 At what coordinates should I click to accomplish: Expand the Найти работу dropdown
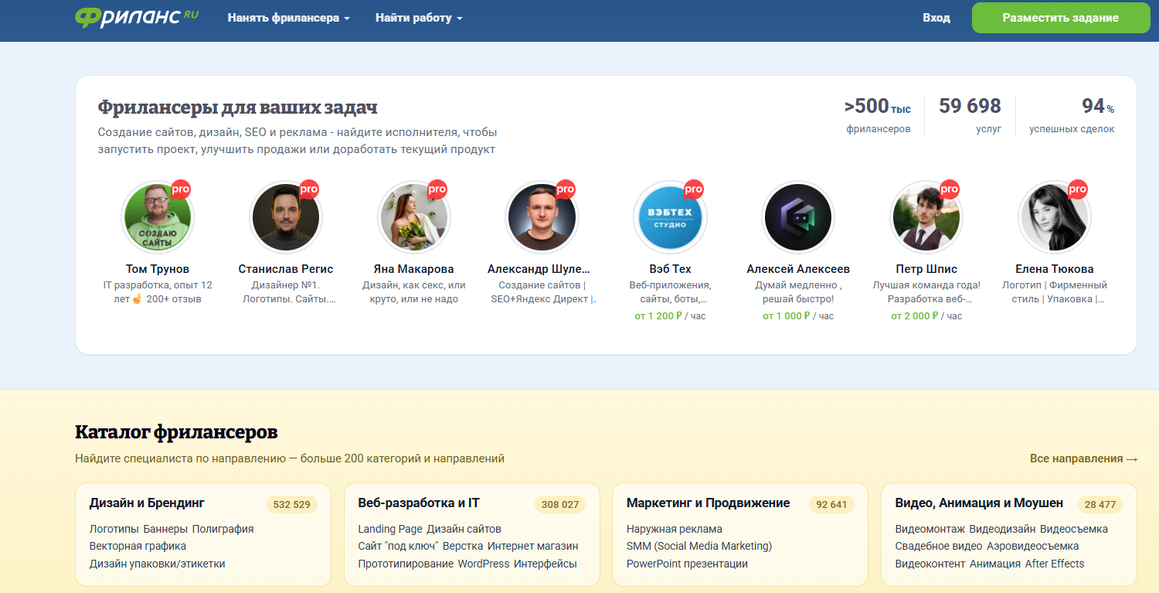point(419,18)
